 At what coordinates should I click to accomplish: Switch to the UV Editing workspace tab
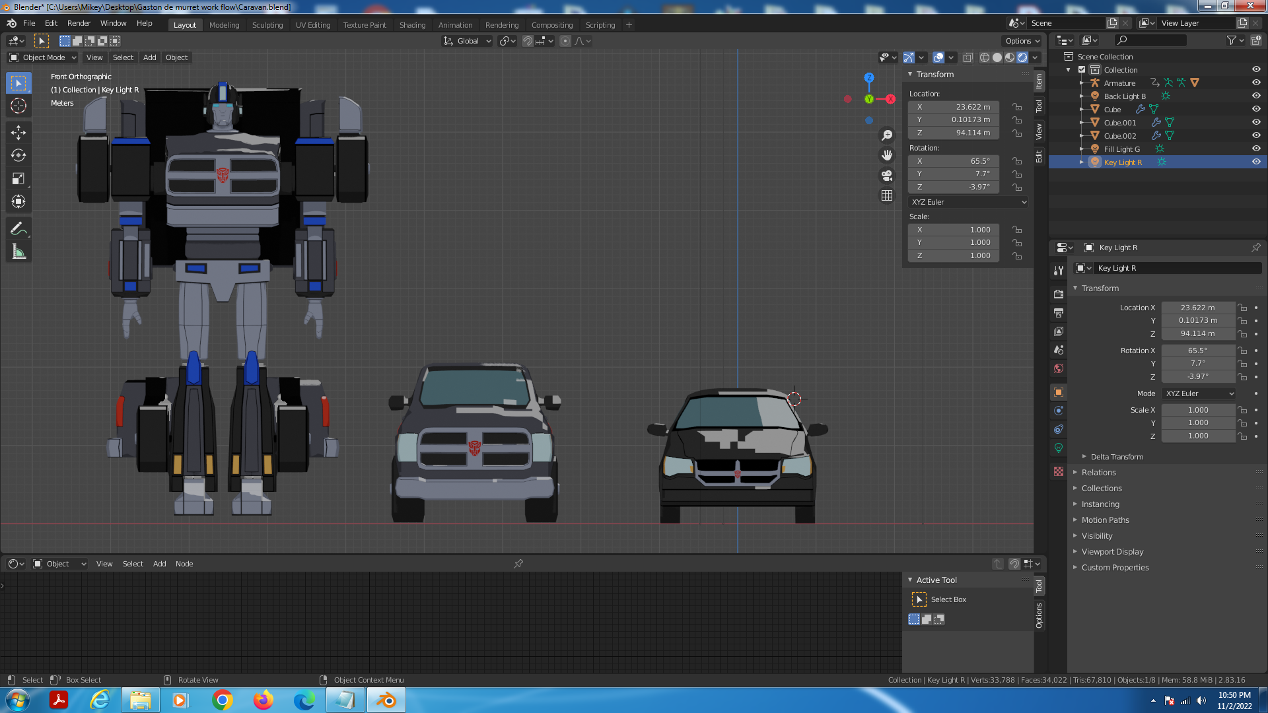(x=313, y=25)
